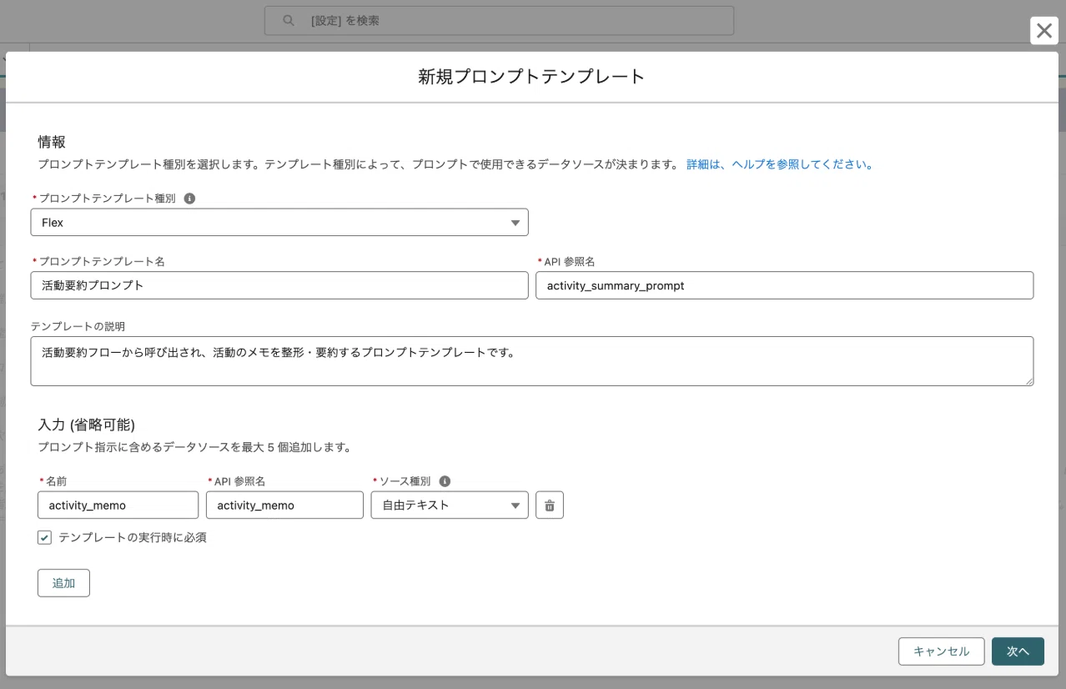Click the 入力 (省略可能) section heading
Image resolution: width=1066 pixels, height=689 pixels.
tap(87, 425)
